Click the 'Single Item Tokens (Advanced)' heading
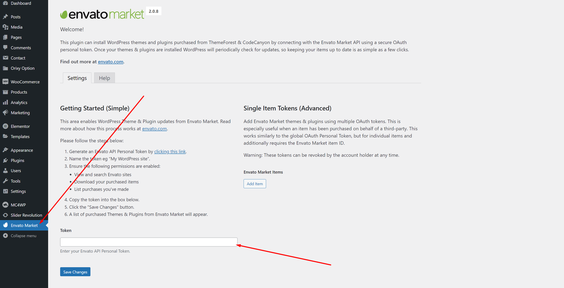Screen dimensions: 564x288 [287, 108]
